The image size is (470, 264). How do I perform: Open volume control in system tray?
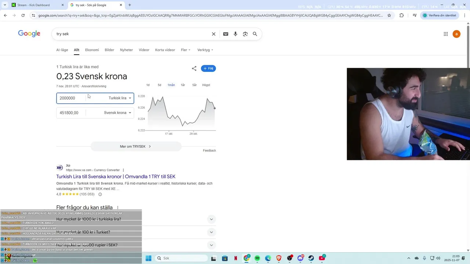(x=438, y=258)
